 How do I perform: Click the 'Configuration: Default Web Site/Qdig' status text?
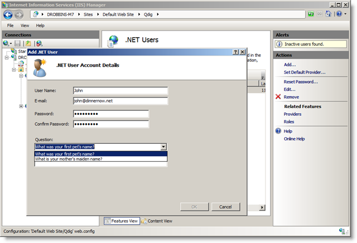(x=49, y=231)
